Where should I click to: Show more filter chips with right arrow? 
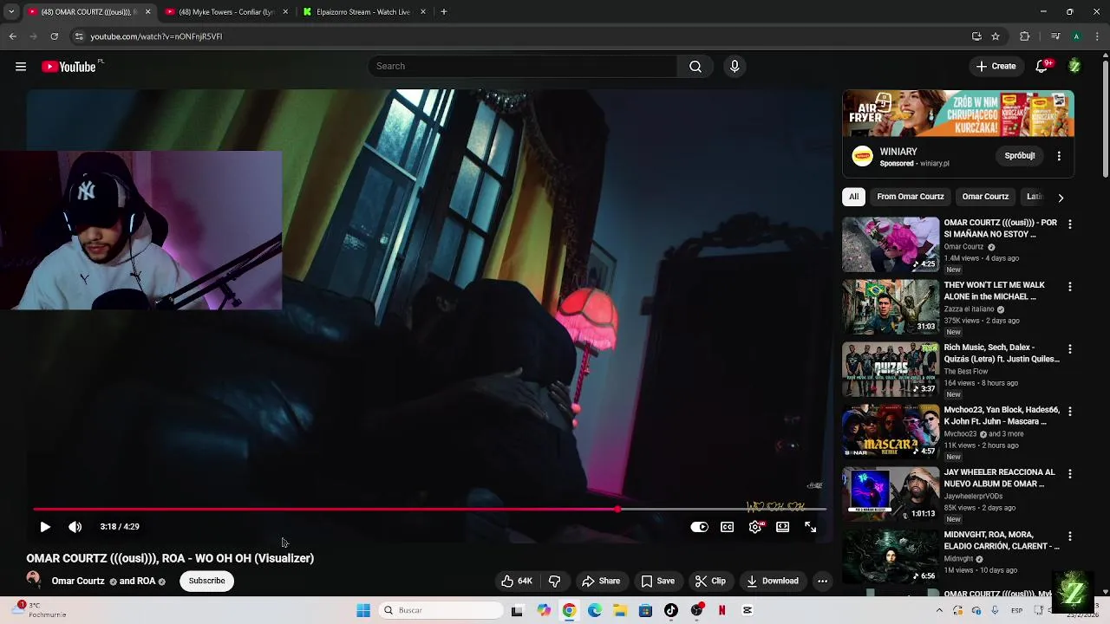pos(1061,198)
